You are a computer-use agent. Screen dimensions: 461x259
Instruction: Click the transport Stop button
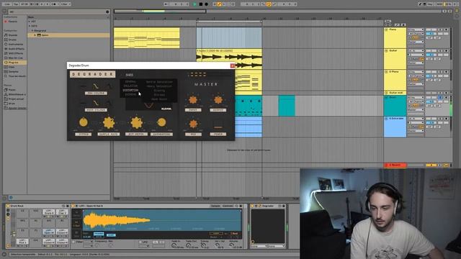click(x=200, y=4)
